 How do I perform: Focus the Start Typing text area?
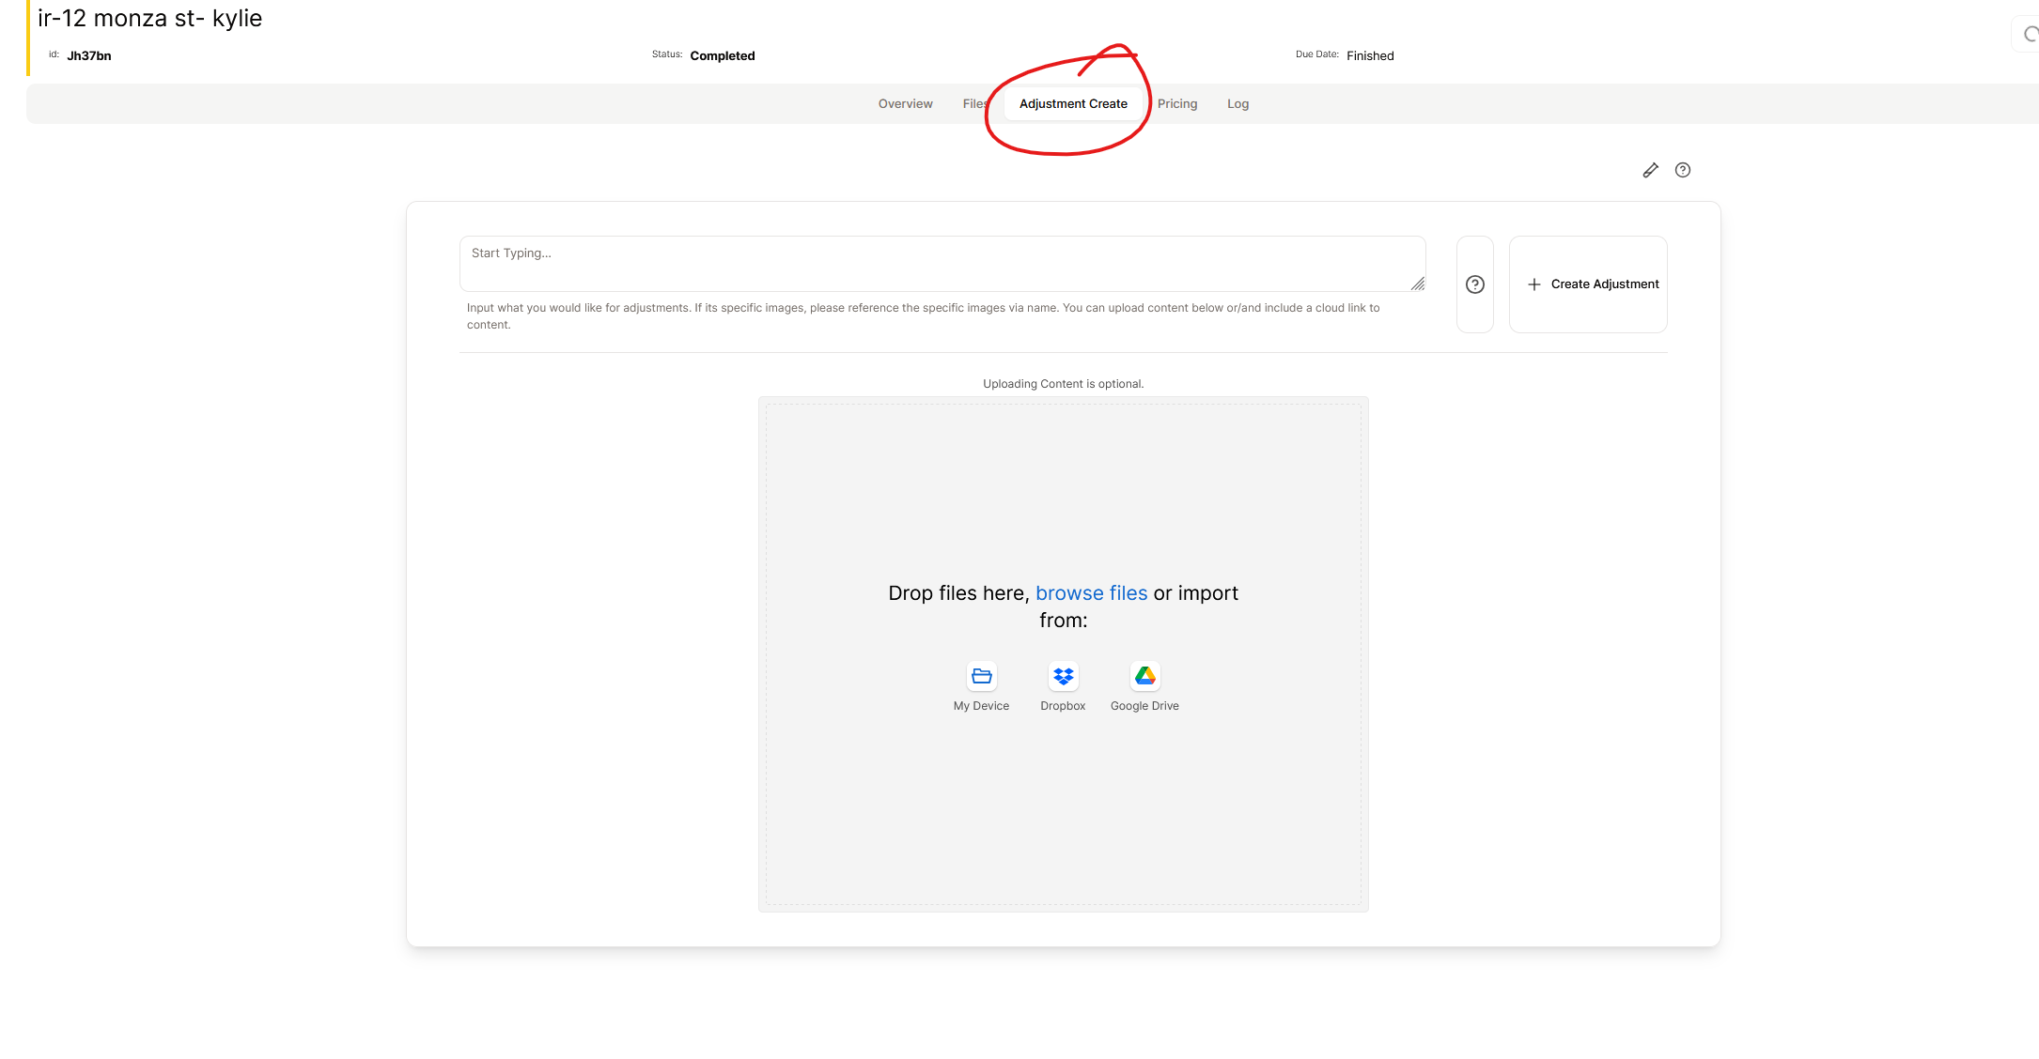coord(940,264)
